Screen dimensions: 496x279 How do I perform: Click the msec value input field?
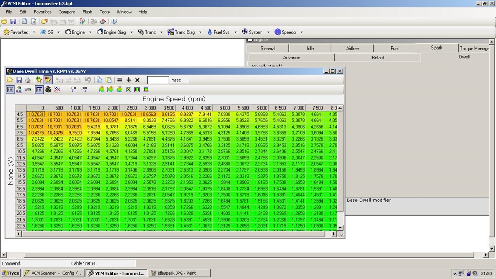(x=158, y=80)
